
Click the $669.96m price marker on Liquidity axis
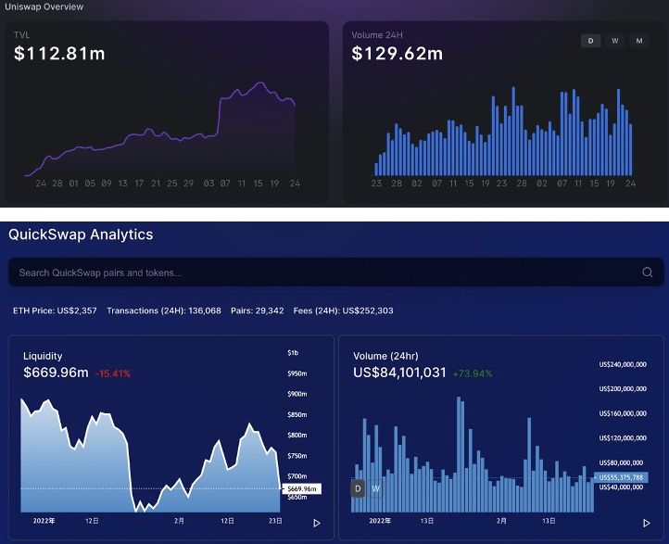click(302, 489)
